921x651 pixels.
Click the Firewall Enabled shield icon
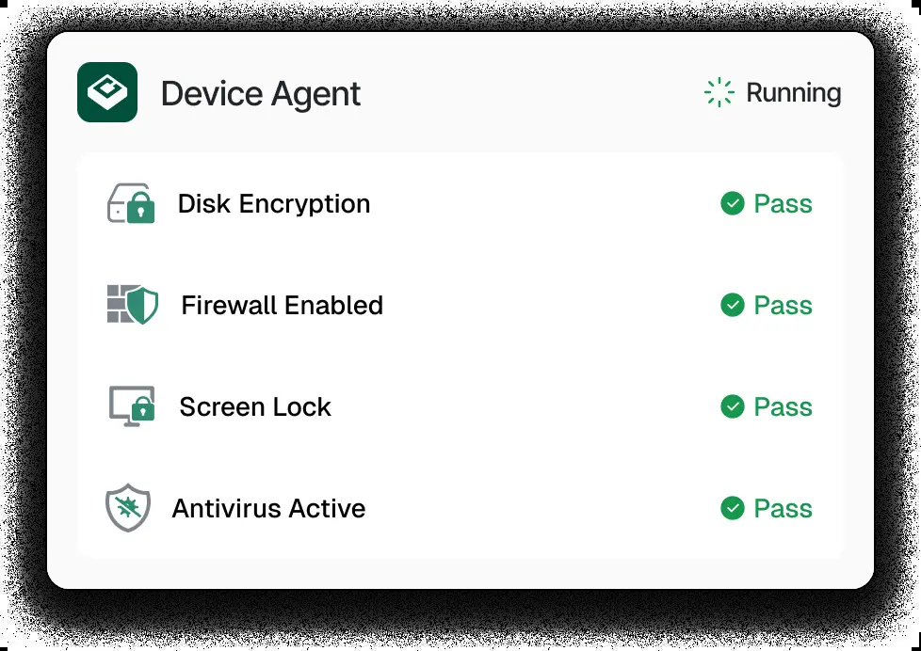click(x=133, y=305)
